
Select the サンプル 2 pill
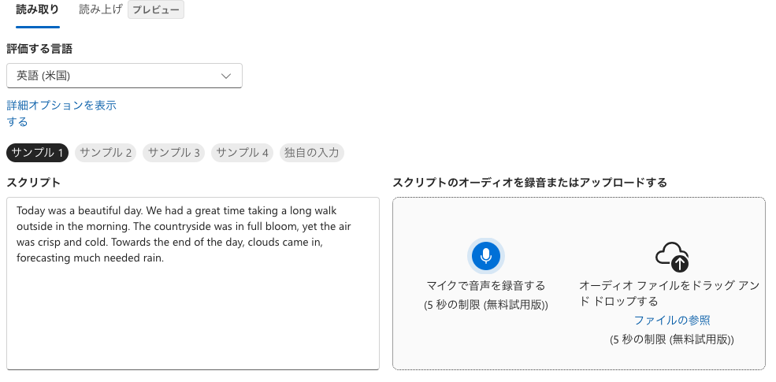tap(106, 152)
